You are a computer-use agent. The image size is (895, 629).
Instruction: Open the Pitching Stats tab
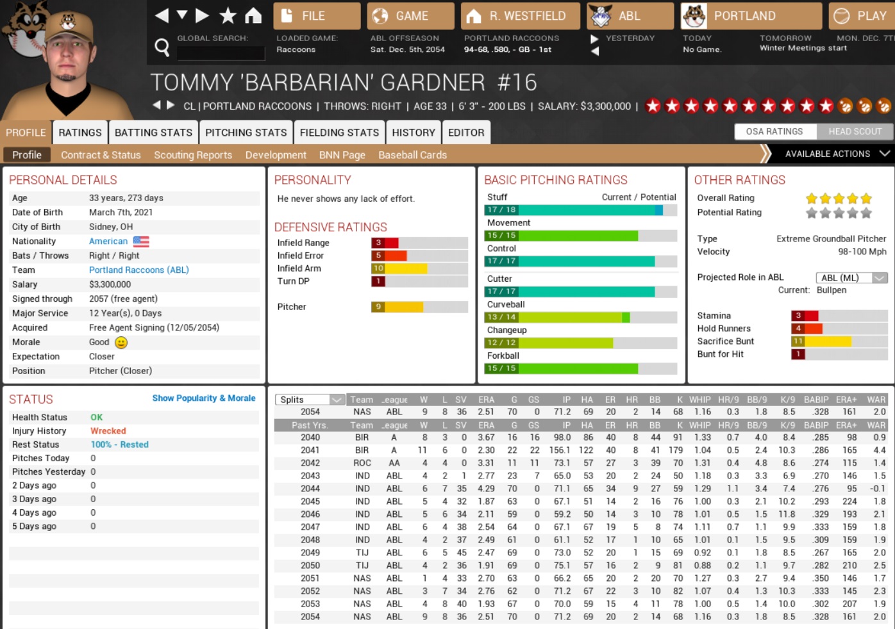pyautogui.click(x=246, y=133)
